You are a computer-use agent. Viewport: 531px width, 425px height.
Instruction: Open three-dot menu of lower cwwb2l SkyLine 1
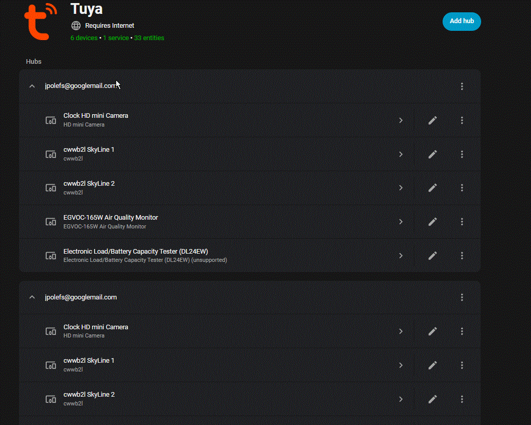coord(462,365)
